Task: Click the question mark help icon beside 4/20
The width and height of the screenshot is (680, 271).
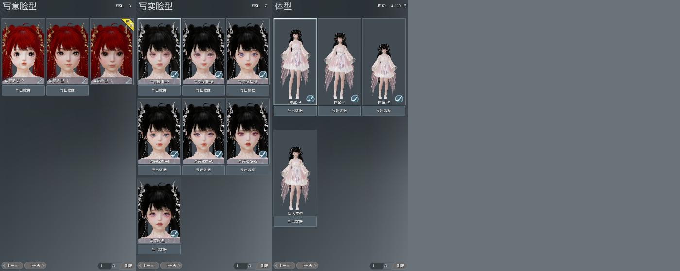Action: coord(405,6)
